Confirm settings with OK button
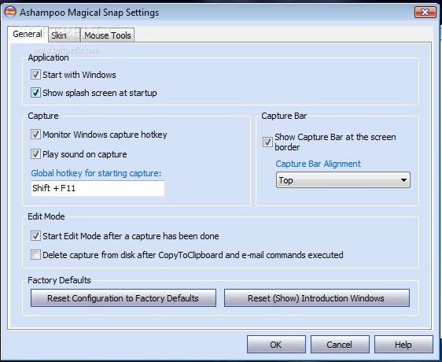Viewport: 442px width, 362px height. click(x=276, y=345)
